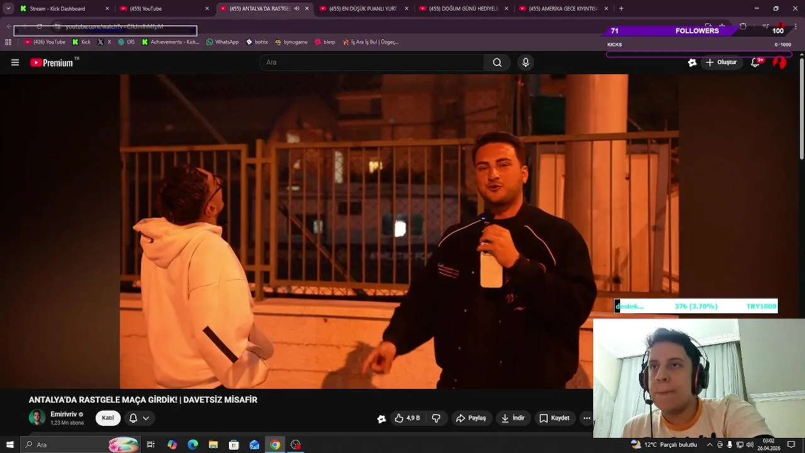This screenshot has width=805, height=453.
Task: Open the bynogame bookmark
Action: (x=291, y=42)
